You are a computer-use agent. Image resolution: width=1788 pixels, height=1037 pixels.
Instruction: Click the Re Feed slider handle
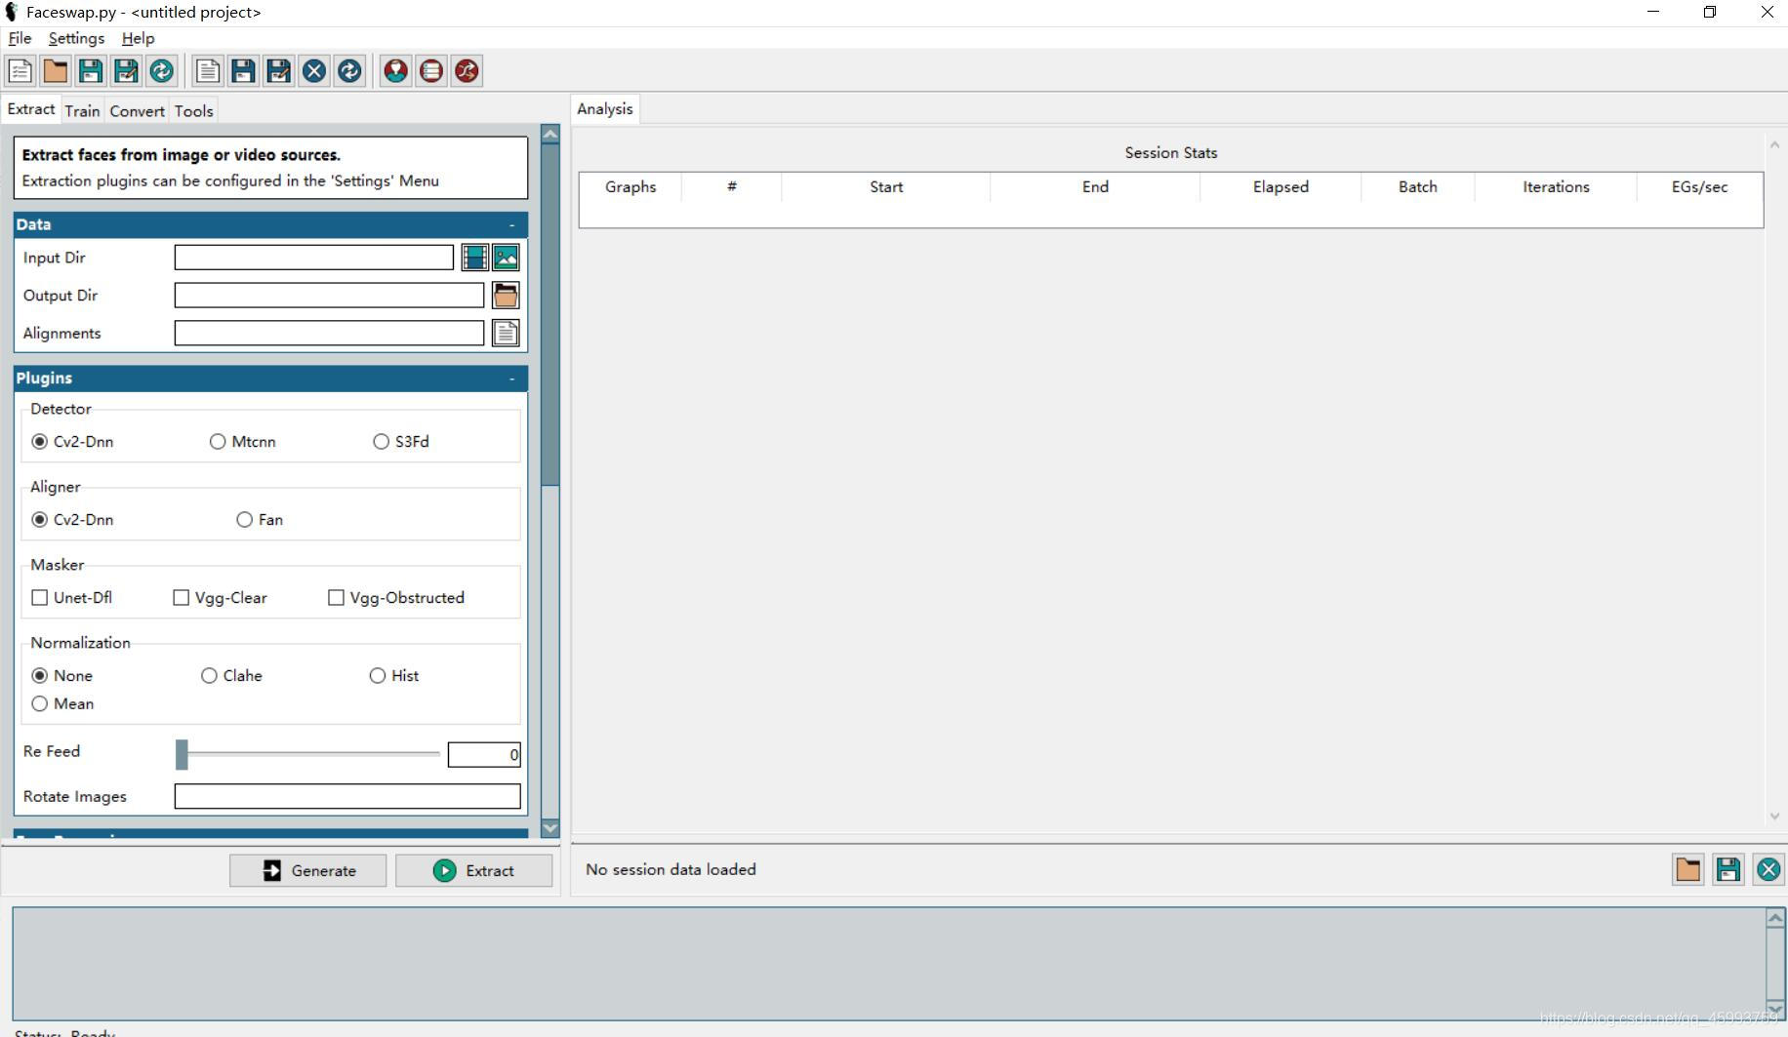(182, 754)
